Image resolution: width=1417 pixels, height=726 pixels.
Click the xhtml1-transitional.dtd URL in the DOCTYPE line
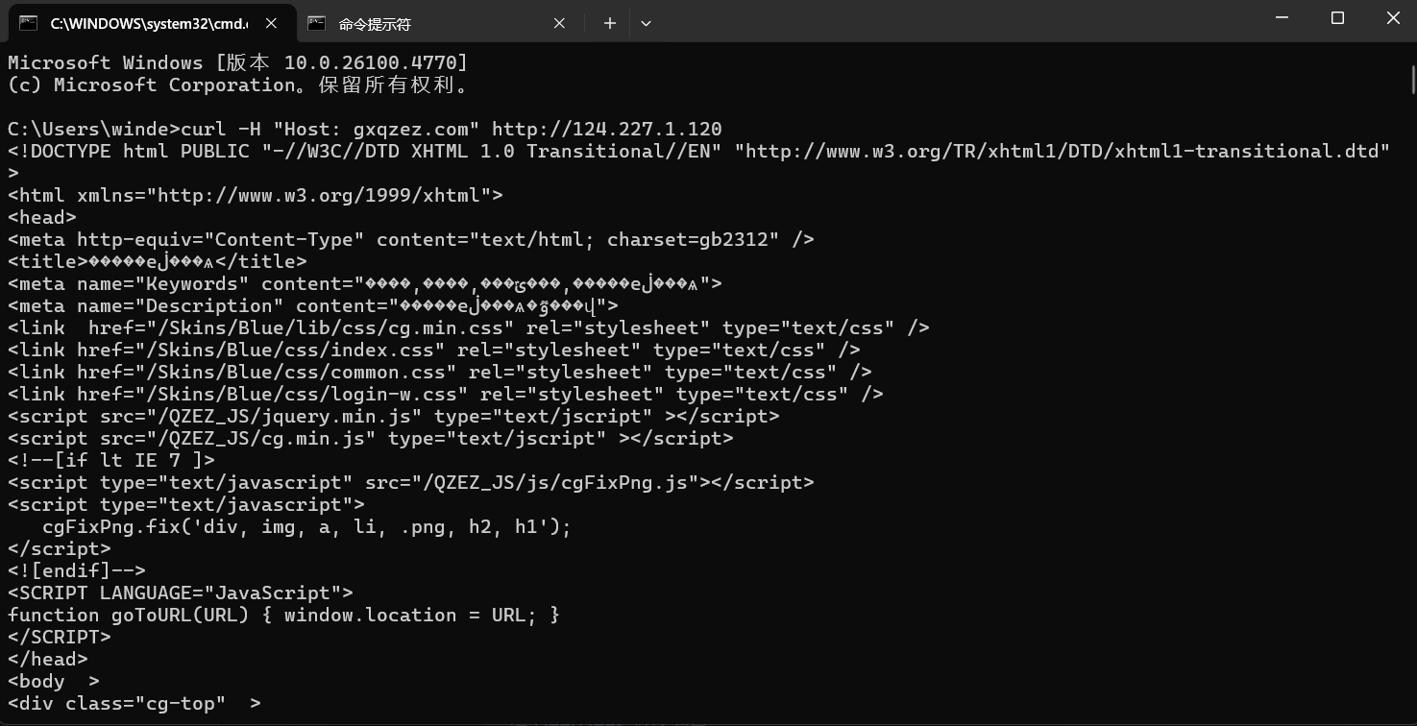click(x=1067, y=151)
